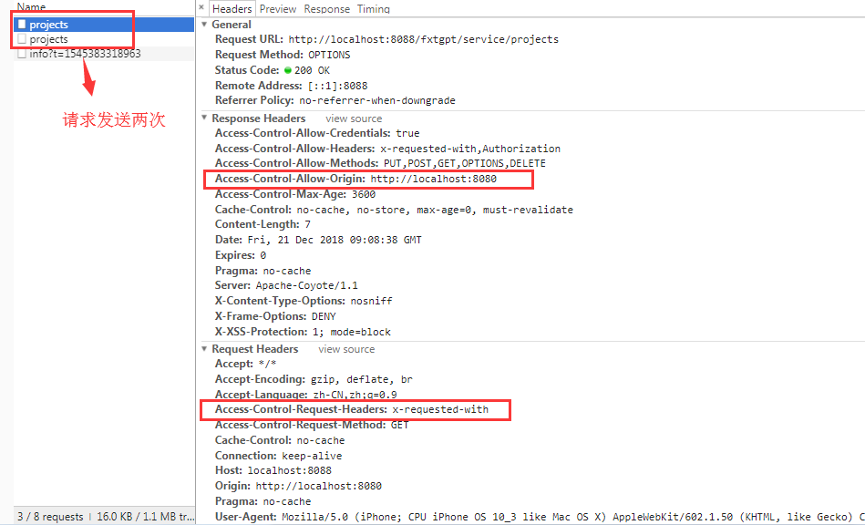View source of Response Headers
Image resolution: width=865 pixels, height=525 pixels.
(x=354, y=118)
